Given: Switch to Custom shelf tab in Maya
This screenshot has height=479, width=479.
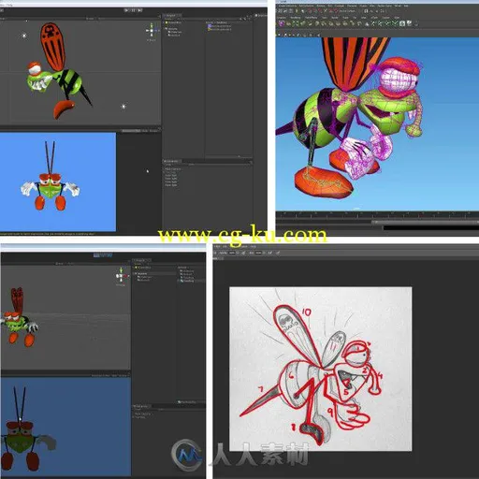Looking at the screenshot, I should (385, 18).
